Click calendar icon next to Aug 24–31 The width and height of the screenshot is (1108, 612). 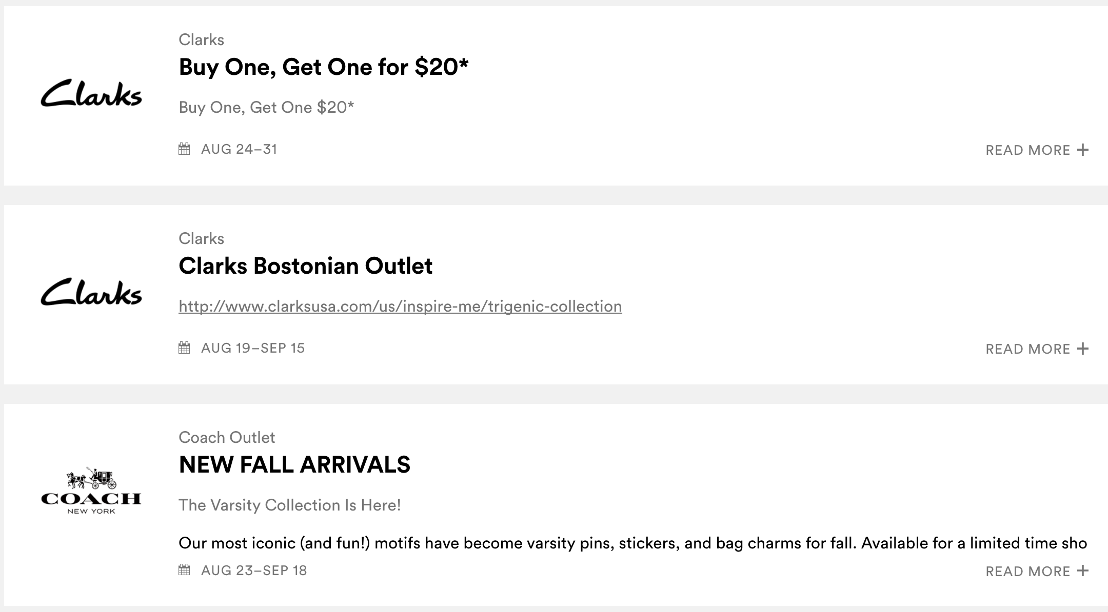coord(184,149)
